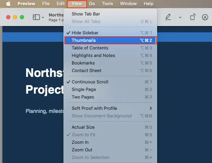
Task: Choose Bookmarks sidebar view
Action: tap(110, 63)
